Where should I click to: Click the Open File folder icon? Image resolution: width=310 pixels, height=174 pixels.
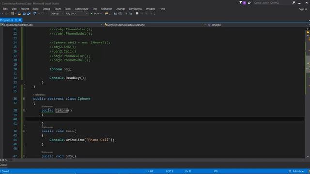(19, 14)
